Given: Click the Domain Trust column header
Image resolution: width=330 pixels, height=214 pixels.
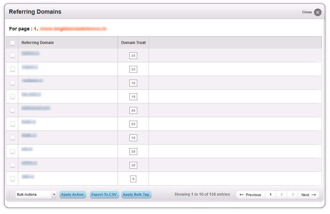Looking at the screenshot, I should pyautogui.click(x=133, y=42).
